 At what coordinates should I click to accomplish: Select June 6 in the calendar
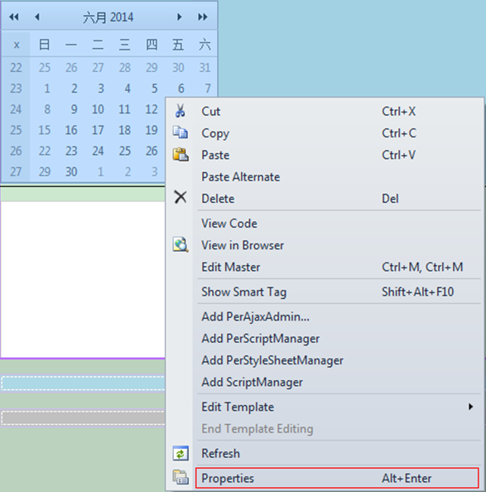(x=181, y=89)
